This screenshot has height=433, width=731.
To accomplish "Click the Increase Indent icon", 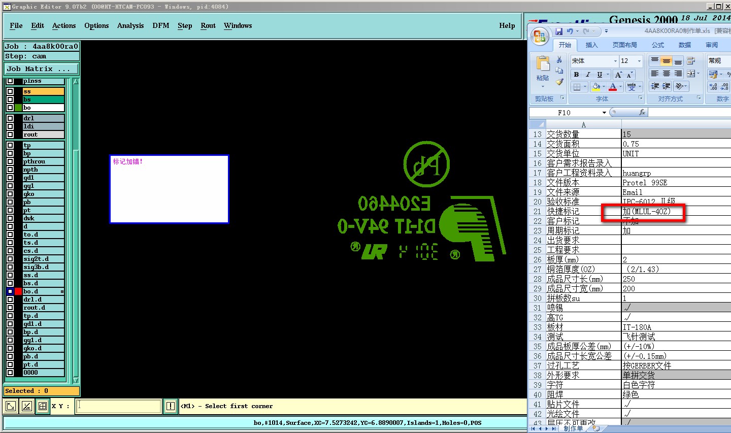I will tap(667, 86).
